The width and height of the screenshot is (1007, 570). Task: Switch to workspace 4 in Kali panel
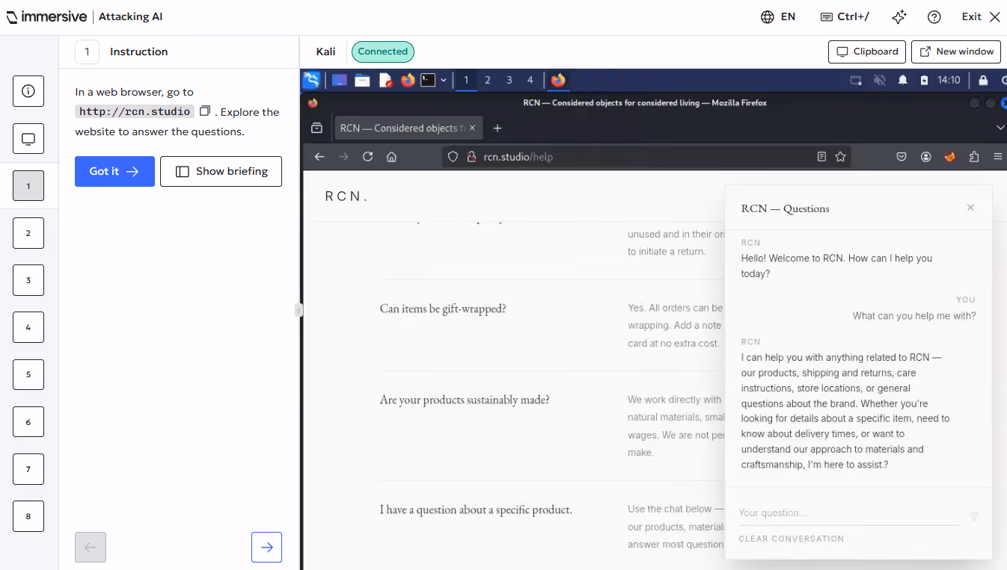pos(530,80)
